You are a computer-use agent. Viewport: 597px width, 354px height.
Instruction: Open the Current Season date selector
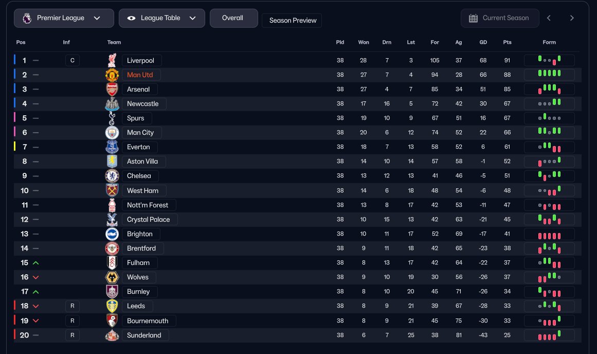[500, 18]
